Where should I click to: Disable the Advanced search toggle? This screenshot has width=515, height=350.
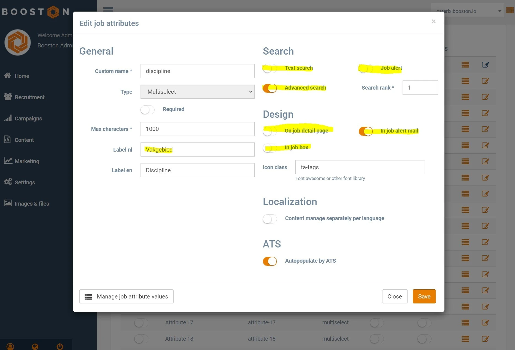pos(269,88)
